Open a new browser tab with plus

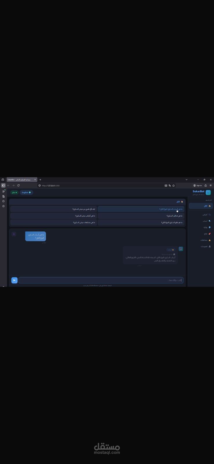pyautogui.click(x=40, y=180)
